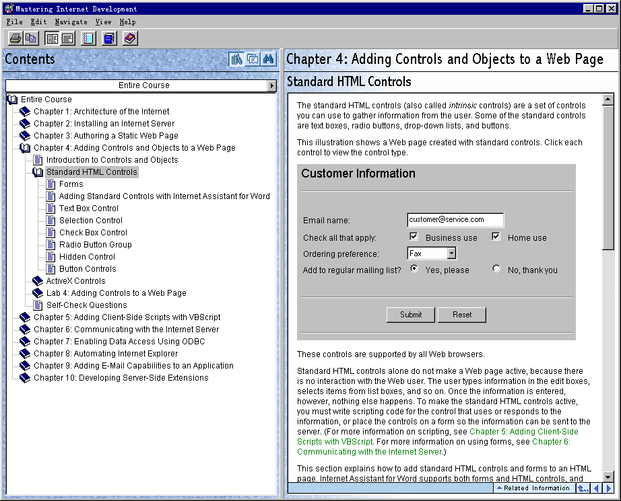Expand Chapter 6 via its book icon

point(25,330)
